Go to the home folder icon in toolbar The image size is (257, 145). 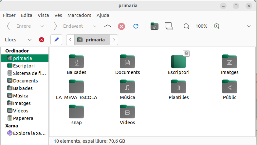154,26
